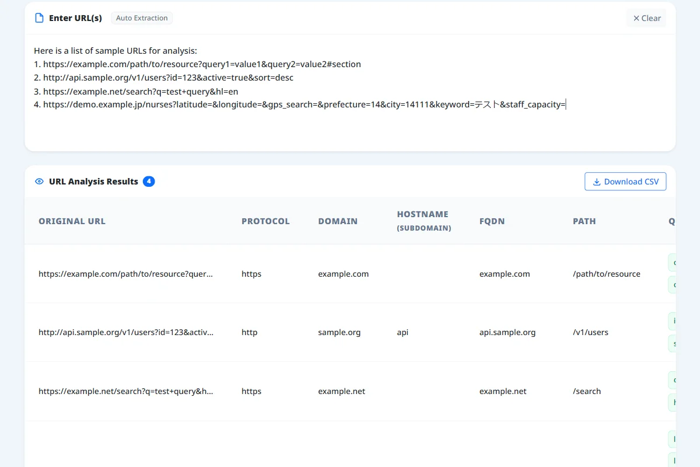Click the text line 2 with the api.sample.org URL
Screen dimensions: 700x467
tap(163, 78)
